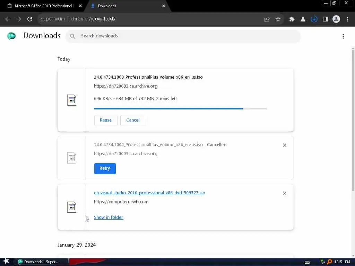355x266 pixels.
Task: Click the keyboard icon in system tray
Action: [307, 263]
